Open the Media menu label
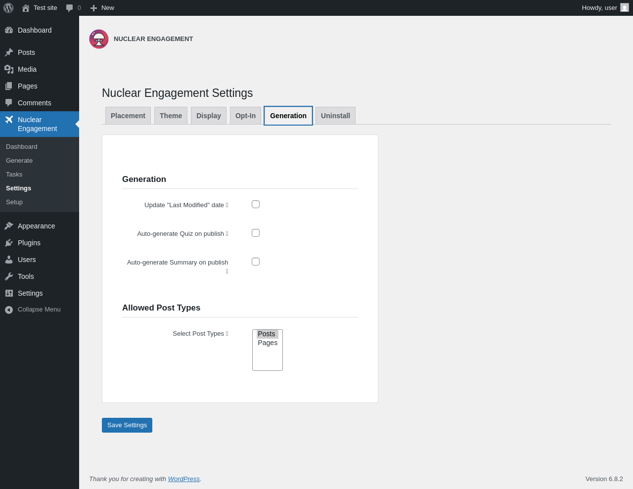 pyautogui.click(x=27, y=69)
